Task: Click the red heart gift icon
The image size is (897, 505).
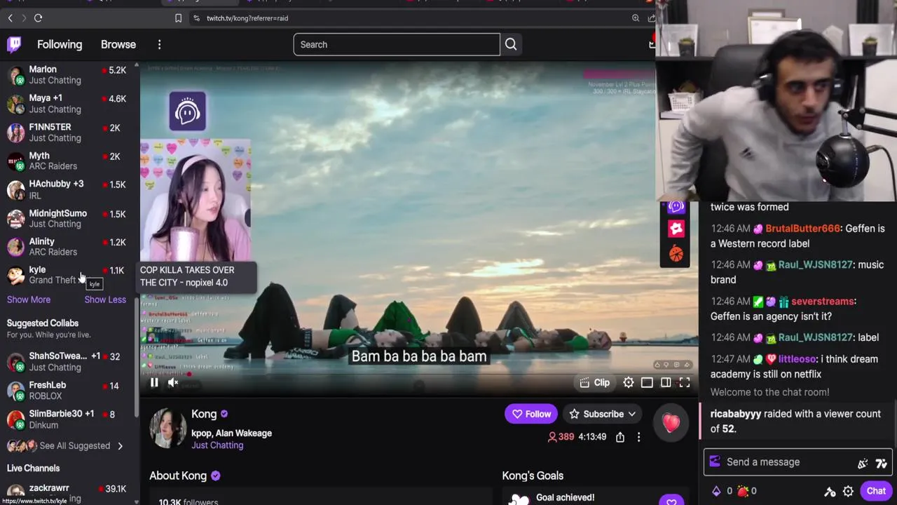Action: (671, 422)
